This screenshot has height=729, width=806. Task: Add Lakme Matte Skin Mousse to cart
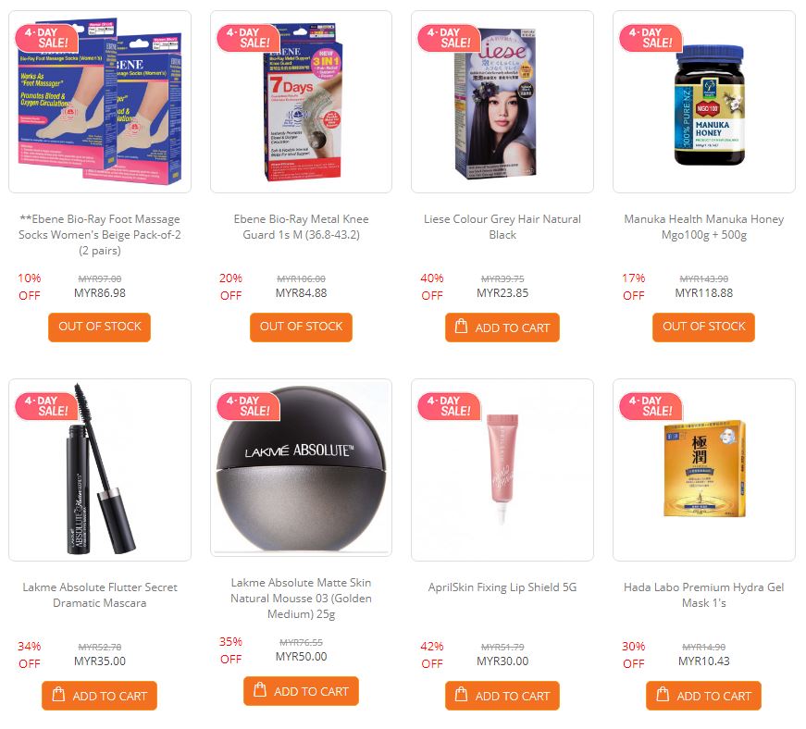(x=301, y=691)
